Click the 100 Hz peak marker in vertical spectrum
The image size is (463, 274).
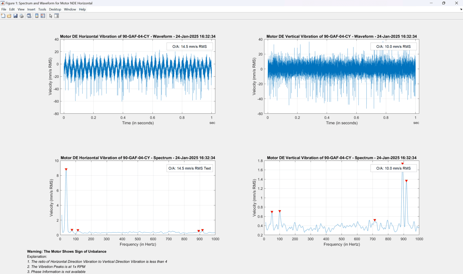280,211
